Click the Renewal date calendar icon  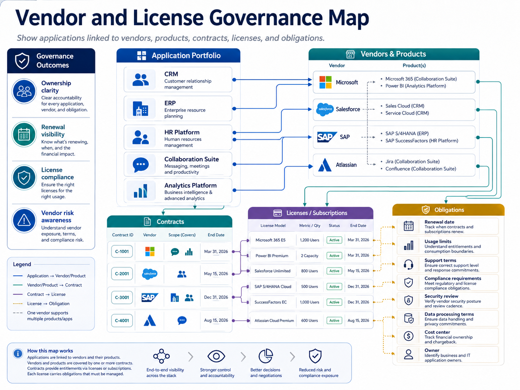click(x=409, y=226)
